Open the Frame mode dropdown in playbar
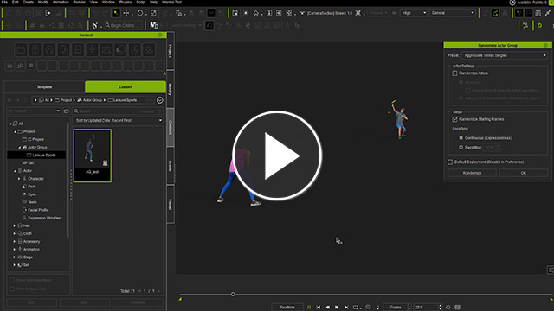 point(397,308)
